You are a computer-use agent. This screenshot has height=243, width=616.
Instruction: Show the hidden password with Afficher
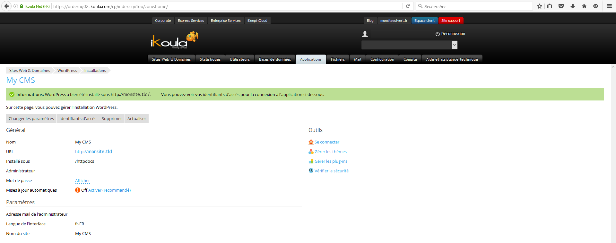tap(82, 181)
